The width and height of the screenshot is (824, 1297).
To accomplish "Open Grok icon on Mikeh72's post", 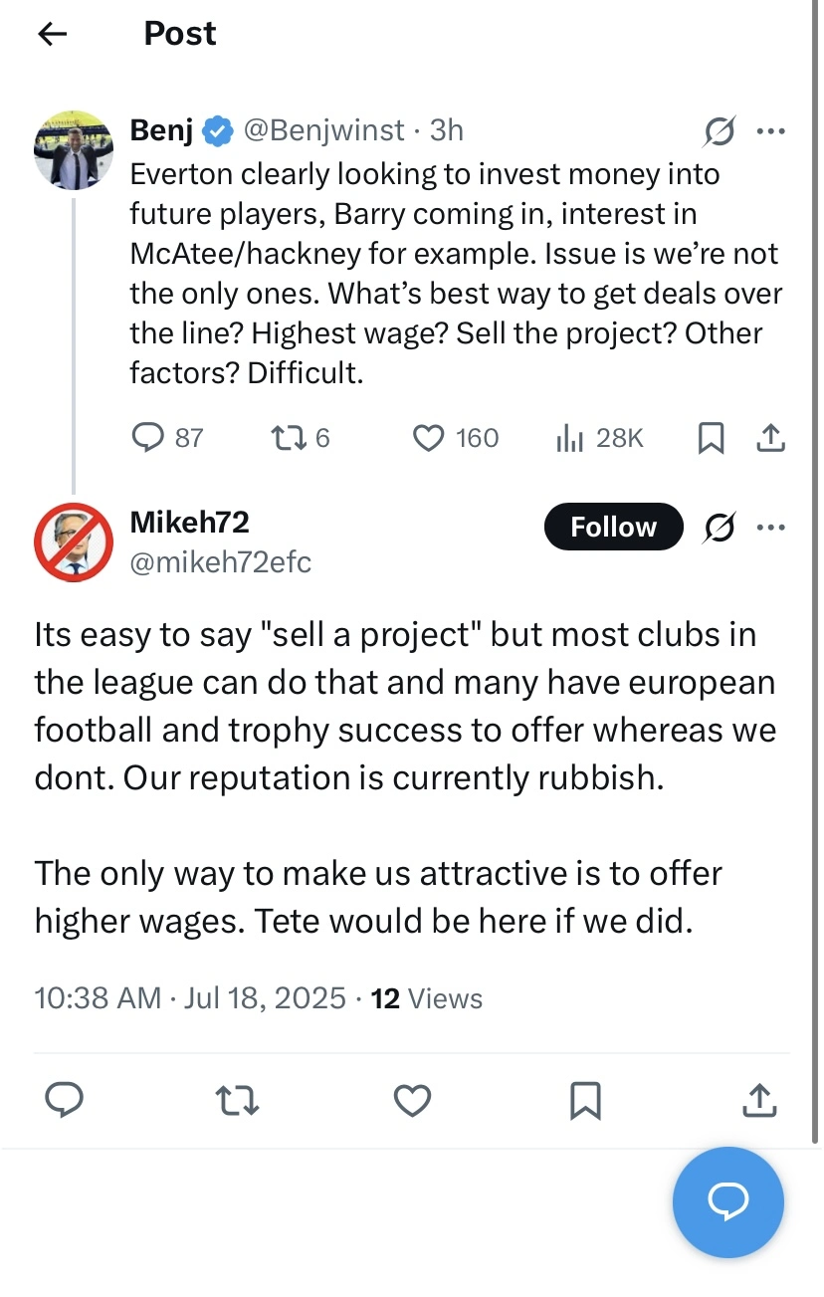I will (719, 527).
